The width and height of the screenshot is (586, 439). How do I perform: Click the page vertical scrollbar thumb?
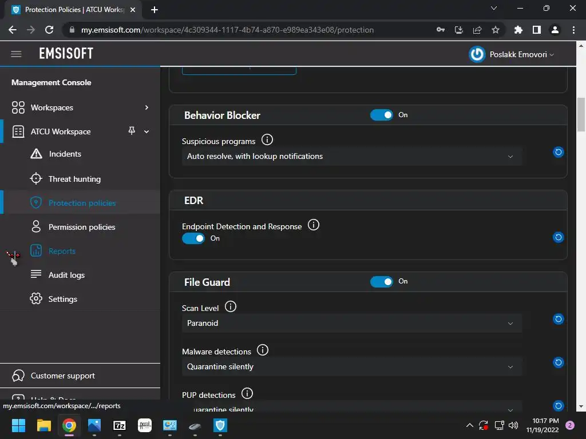coord(581,114)
